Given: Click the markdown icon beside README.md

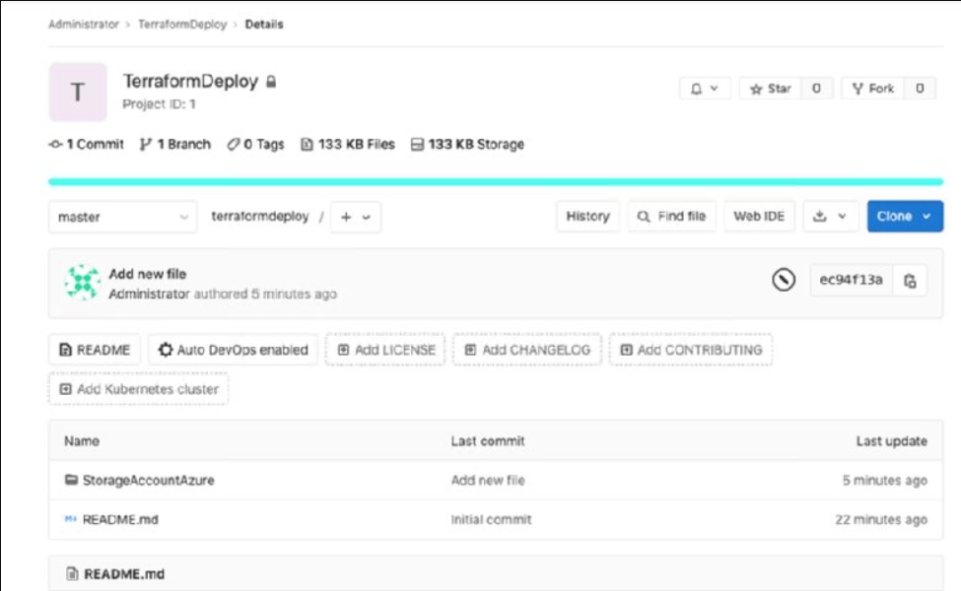Looking at the screenshot, I should pos(71,519).
